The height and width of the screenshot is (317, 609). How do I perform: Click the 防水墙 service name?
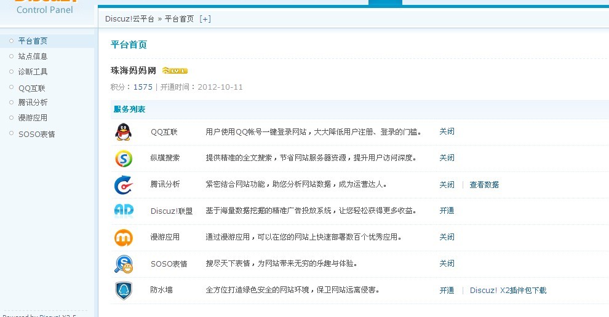pos(162,290)
